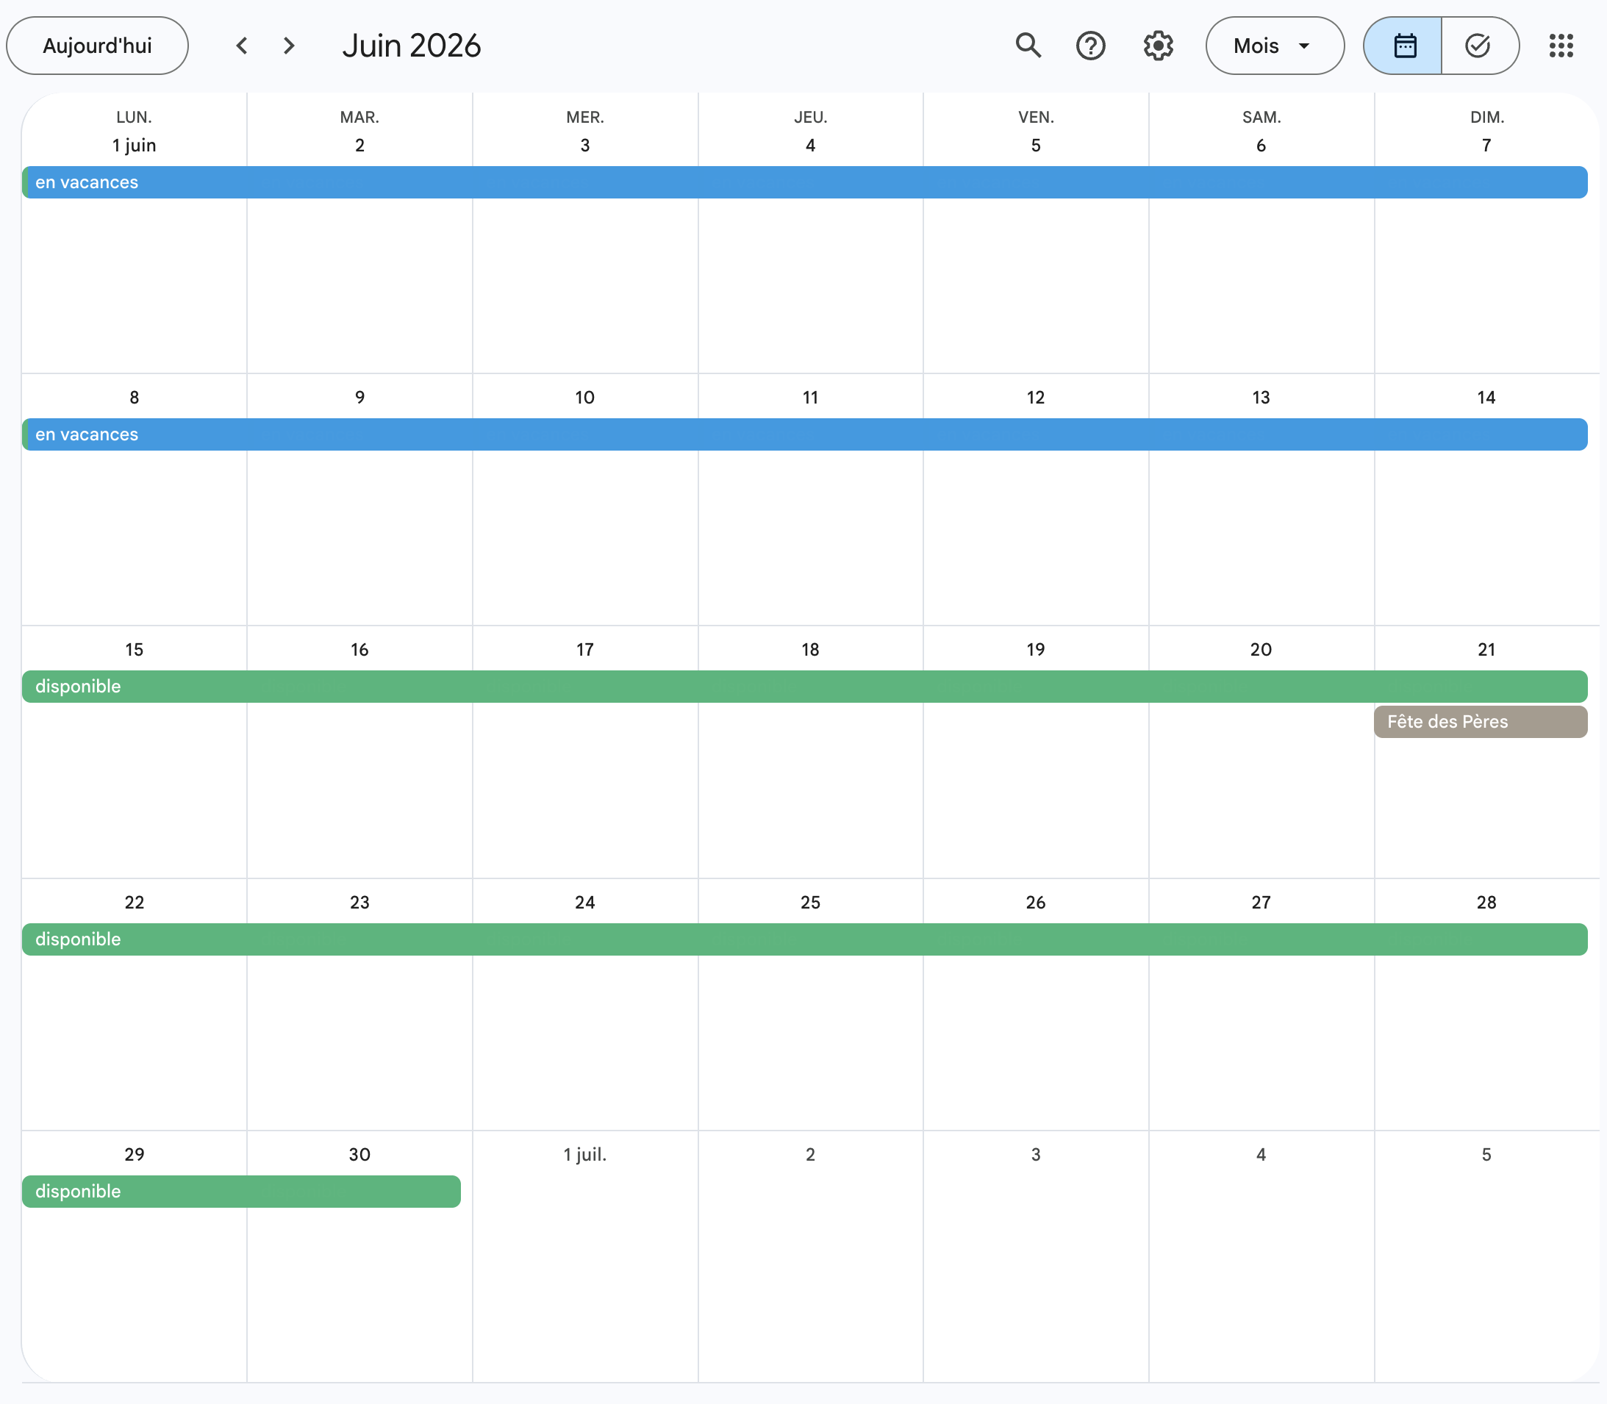Click the 1 juil. date

pyautogui.click(x=584, y=1155)
